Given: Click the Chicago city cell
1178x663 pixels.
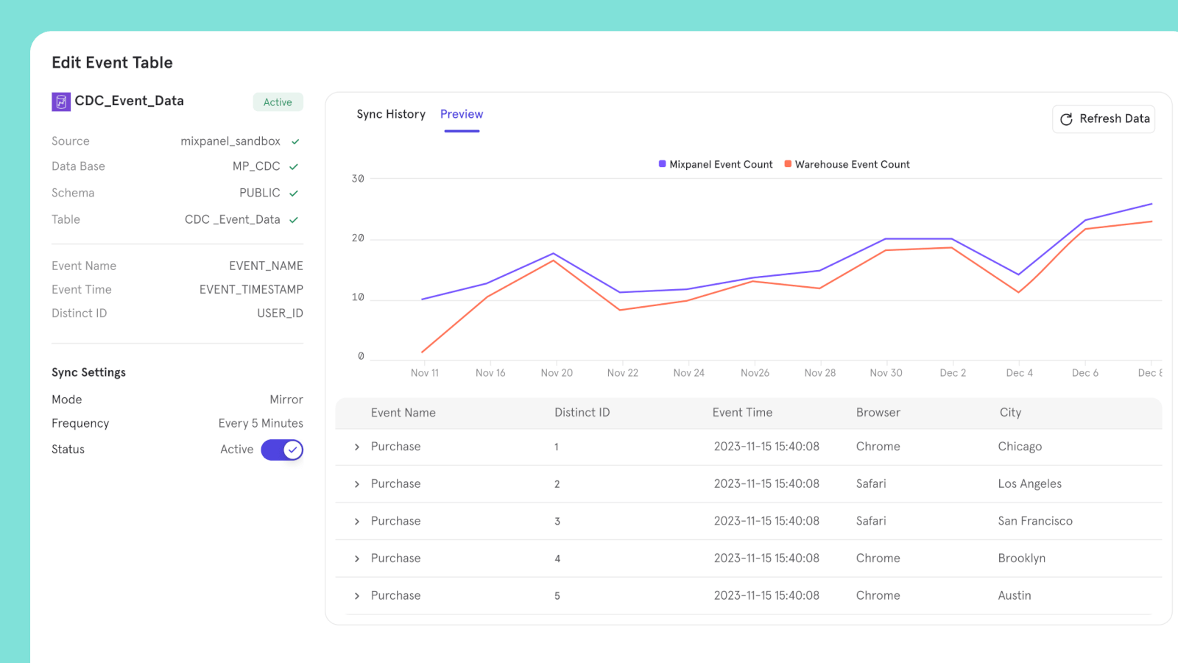Looking at the screenshot, I should (x=1020, y=447).
